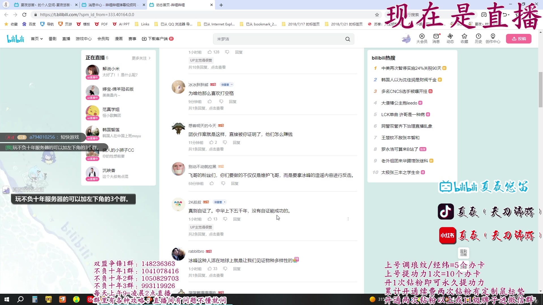Open the 游戏中心 nav item
The height and width of the screenshot is (305, 543).
pos(84,39)
